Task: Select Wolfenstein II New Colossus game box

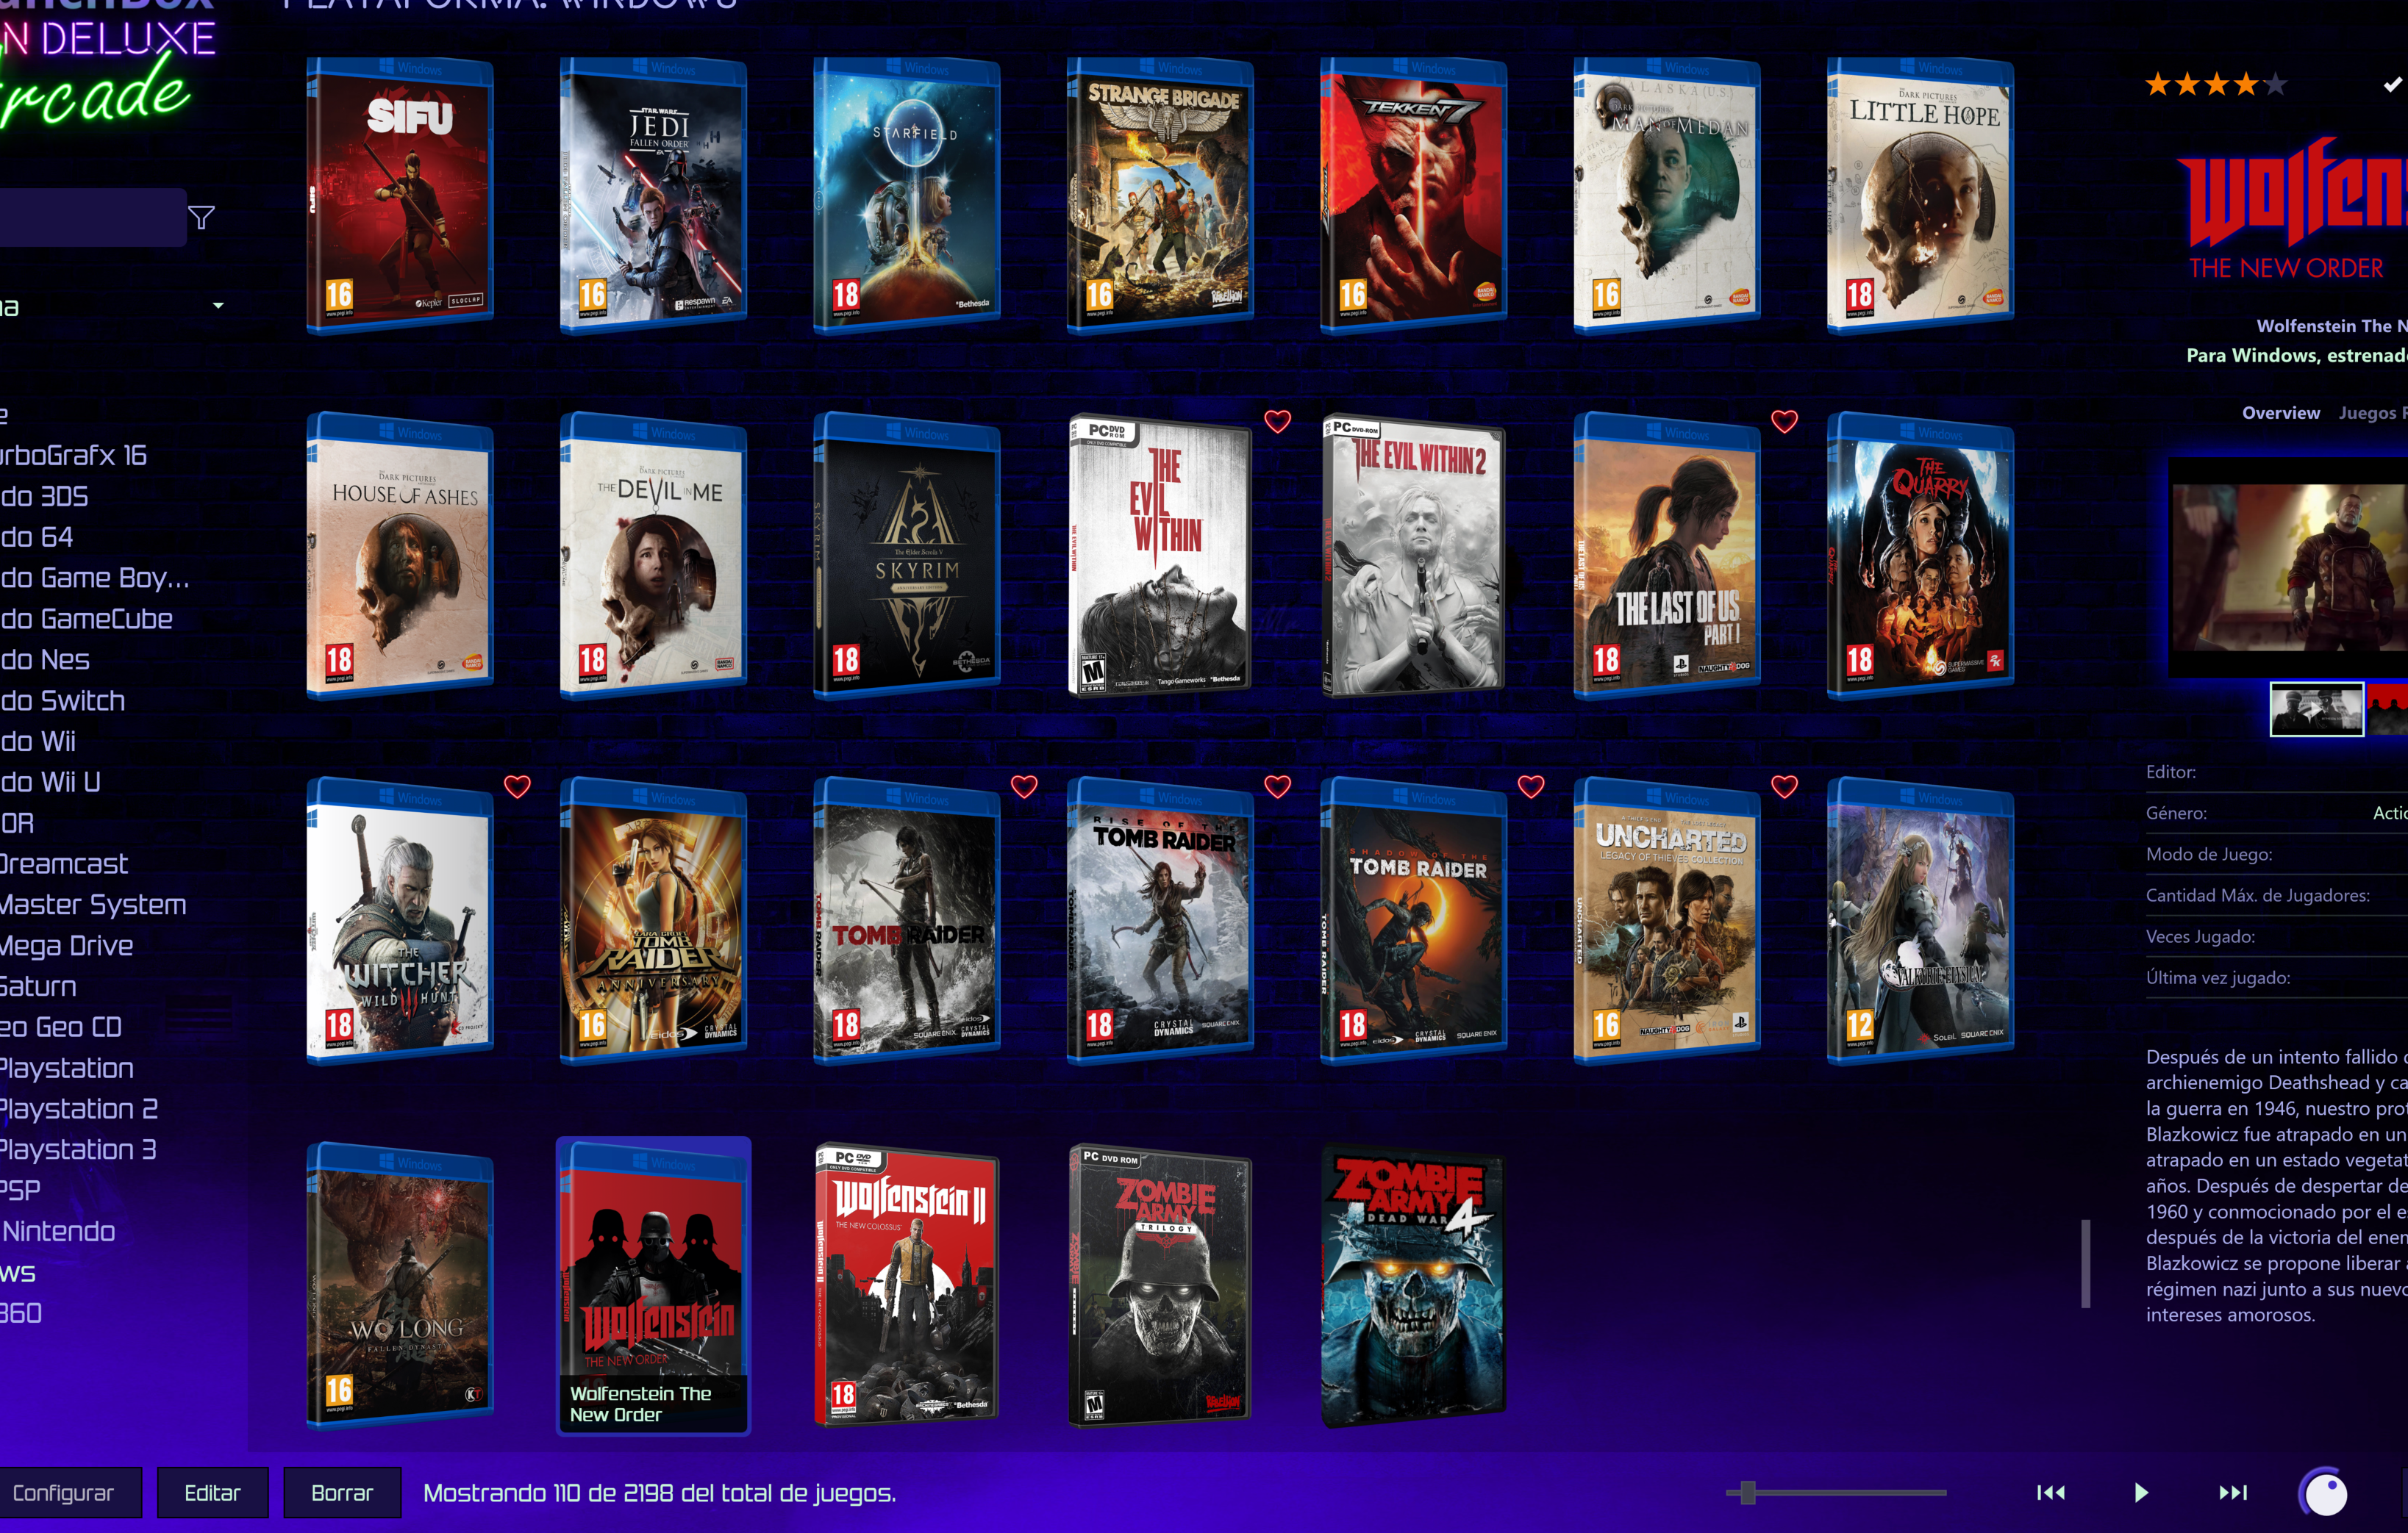Action: tap(907, 1286)
